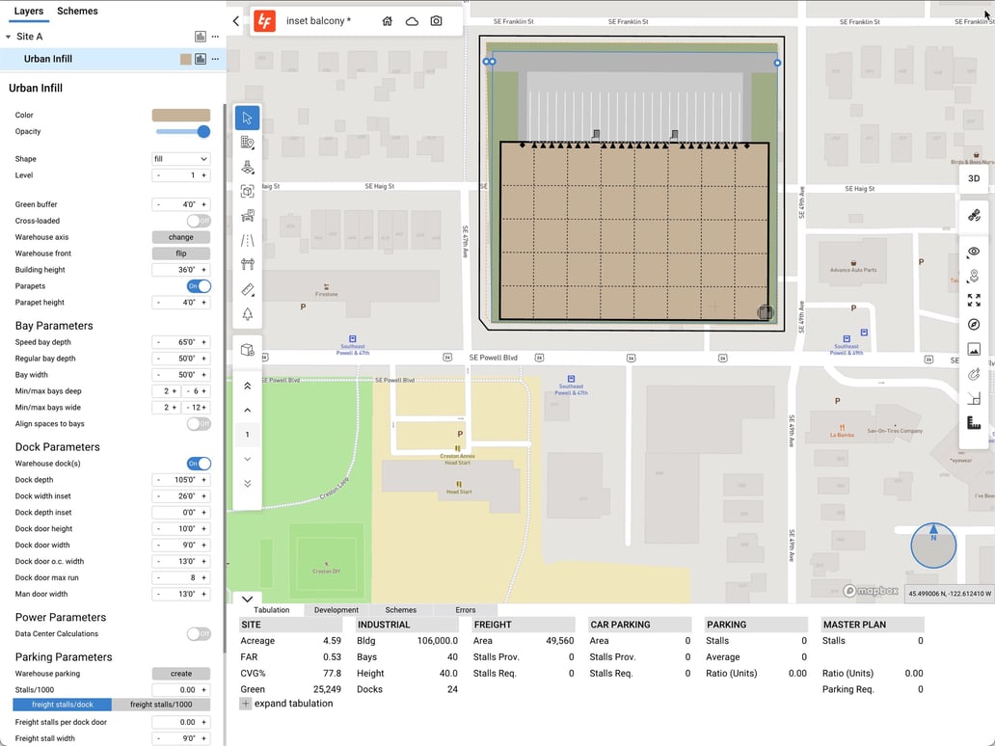This screenshot has height=746, width=995.
Task: Open the camera capture icon in top bar
Action: (436, 19)
